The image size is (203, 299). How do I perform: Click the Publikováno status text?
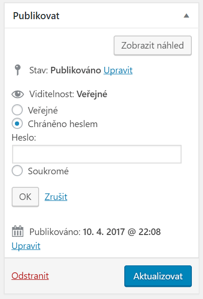pos(75,71)
